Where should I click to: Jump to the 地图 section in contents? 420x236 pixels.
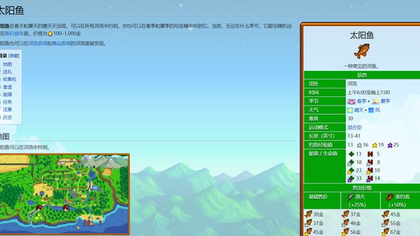click(x=7, y=64)
